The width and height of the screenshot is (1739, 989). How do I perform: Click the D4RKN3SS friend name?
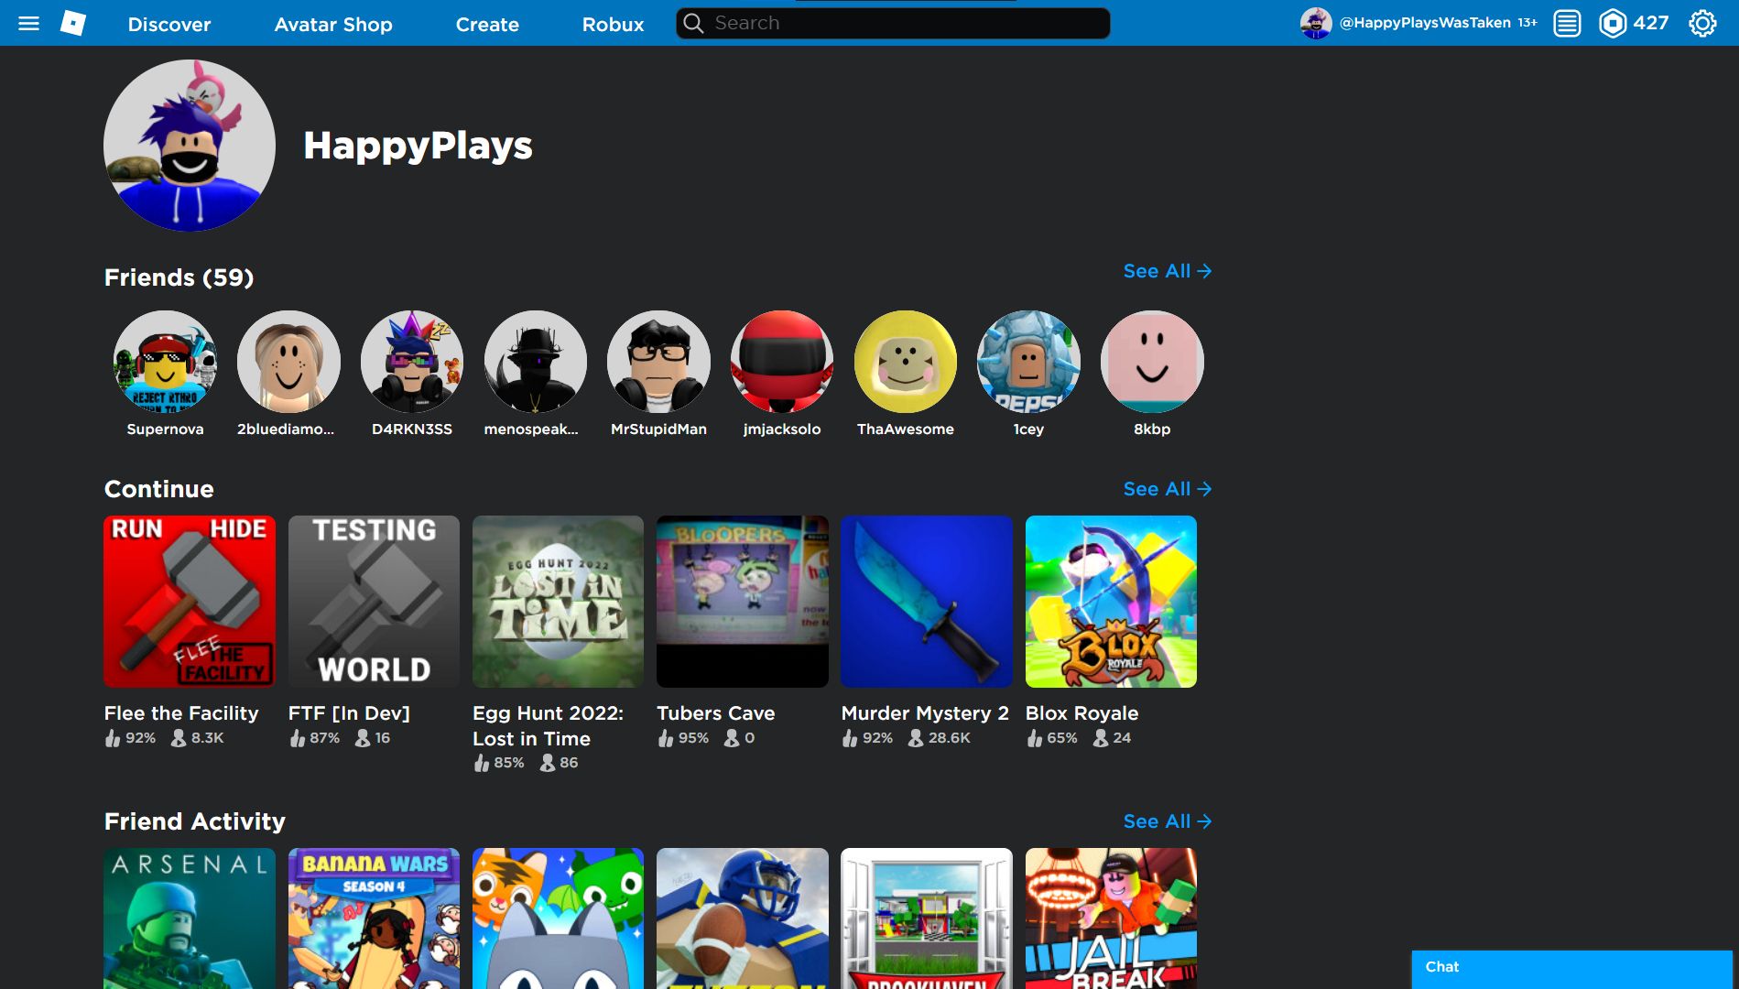click(412, 429)
